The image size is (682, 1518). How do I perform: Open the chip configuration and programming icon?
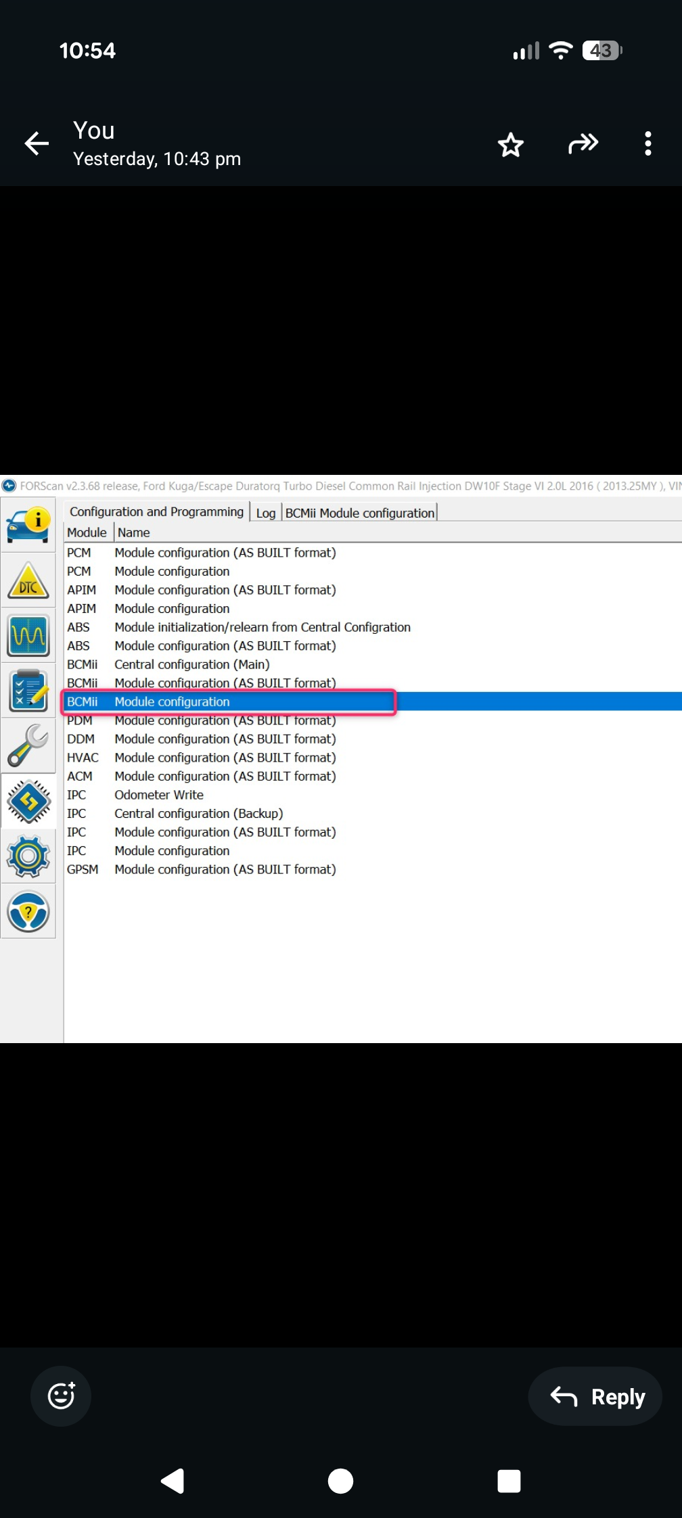[28, 801]
